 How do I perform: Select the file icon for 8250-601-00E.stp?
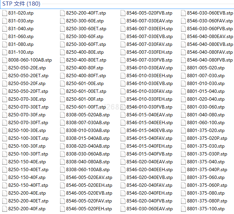point(62,84)
